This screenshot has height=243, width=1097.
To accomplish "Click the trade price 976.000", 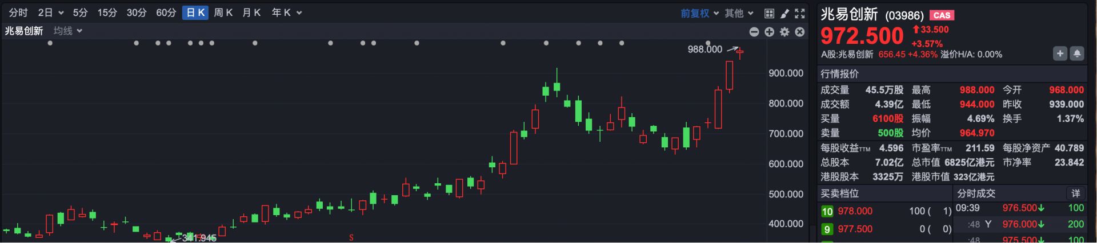I will [x=1020, y=224].
